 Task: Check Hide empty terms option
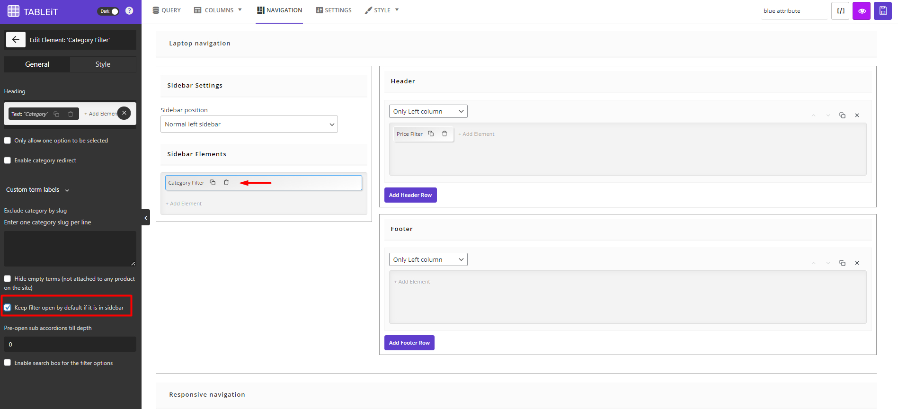tap(8, 279)
